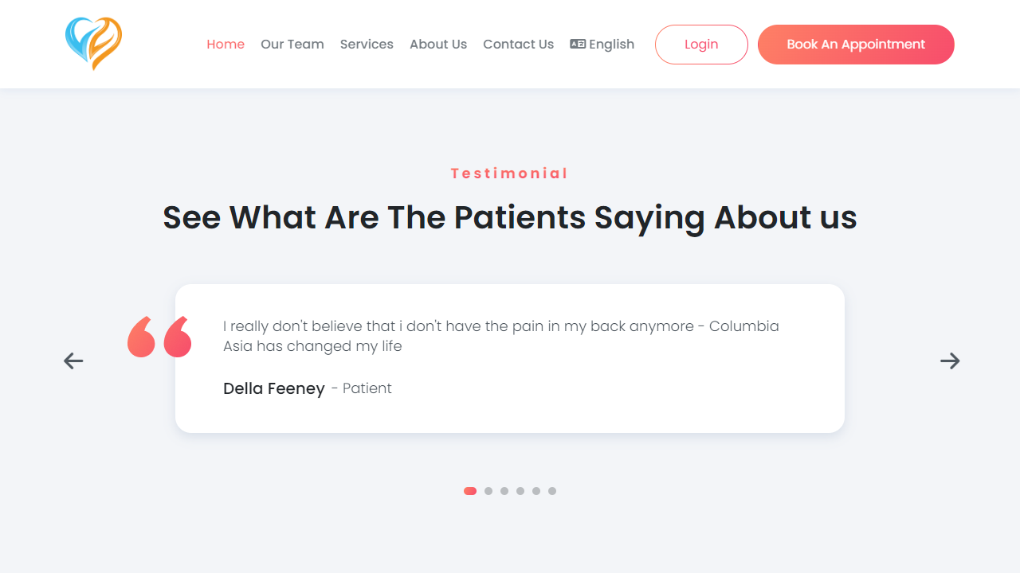Open the English language selector

(x=602, y=45)
